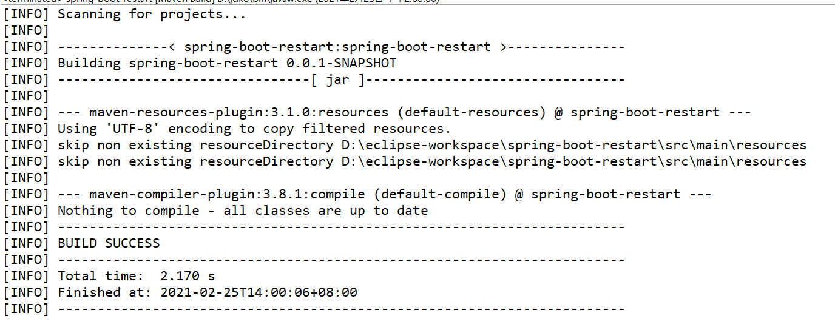Click the dashed separator line above BUILD SUCCESS

tap(341, 227)
